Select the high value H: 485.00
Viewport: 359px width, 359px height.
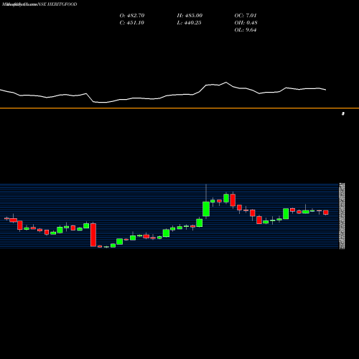[190, 16]
